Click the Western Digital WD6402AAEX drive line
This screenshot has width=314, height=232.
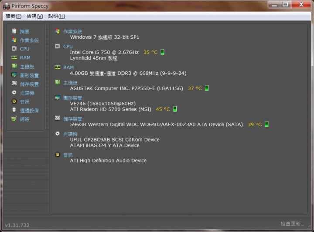pyautogui.click(x=156, y=124)
